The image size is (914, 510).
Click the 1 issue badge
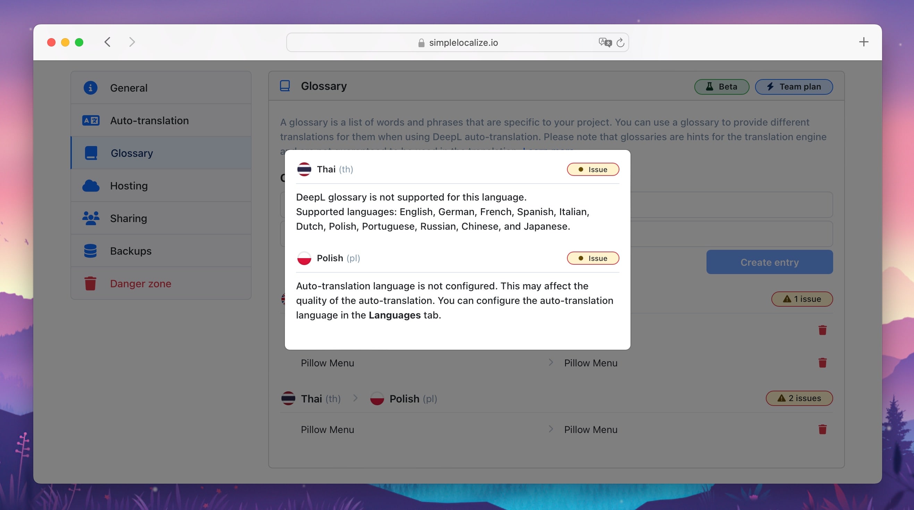[x=802, y=299]
